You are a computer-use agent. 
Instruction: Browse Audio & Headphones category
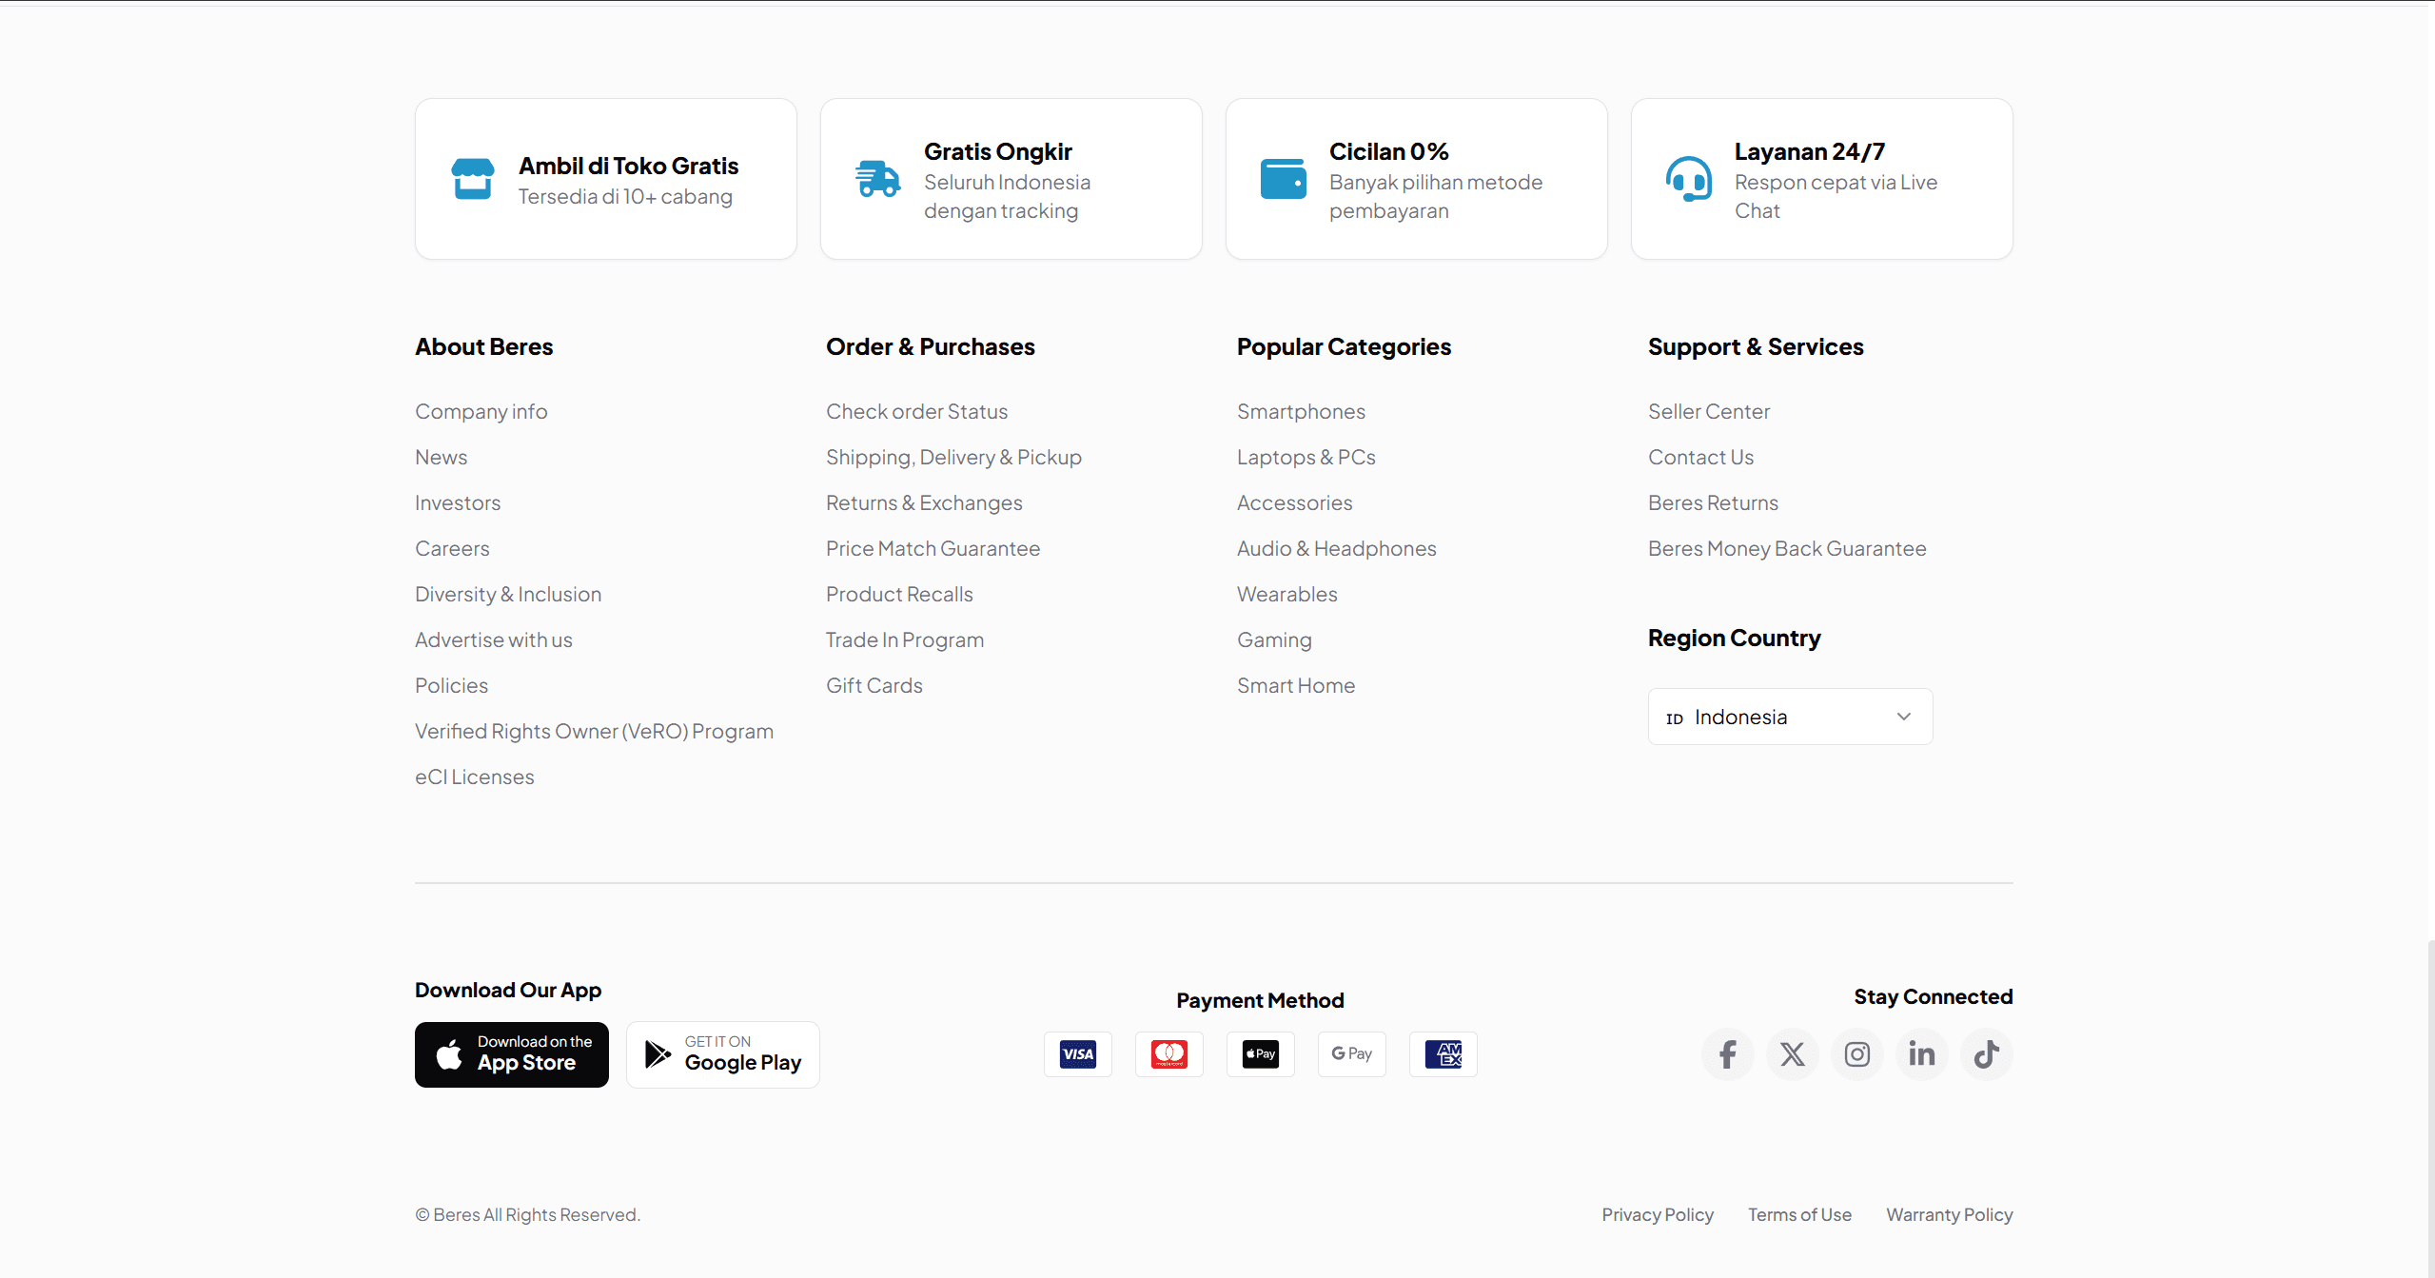[x=1337, y=549]
